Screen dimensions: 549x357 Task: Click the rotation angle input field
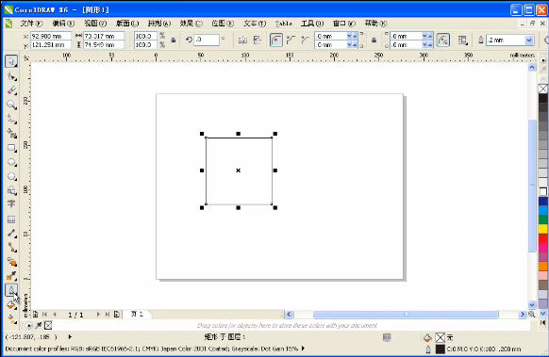pyautogui.click(x=207, y=40)
